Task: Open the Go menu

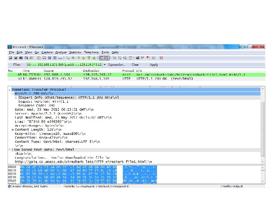Action: 36,52
